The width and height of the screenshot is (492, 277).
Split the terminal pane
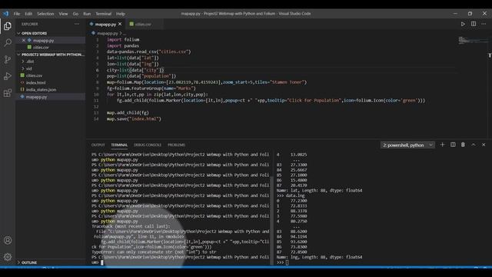(453, 145)
